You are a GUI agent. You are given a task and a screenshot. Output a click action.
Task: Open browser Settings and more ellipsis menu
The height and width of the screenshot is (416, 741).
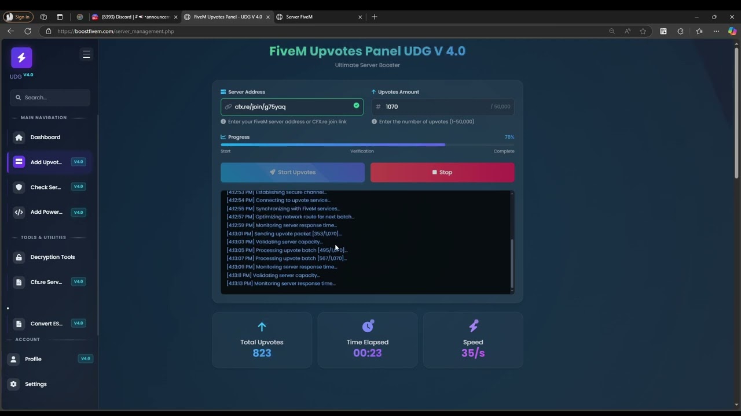click(x=716, y=31)
